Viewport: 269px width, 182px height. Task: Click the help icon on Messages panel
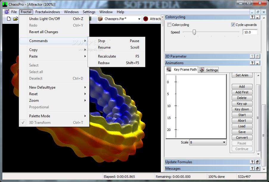(252, 168)
